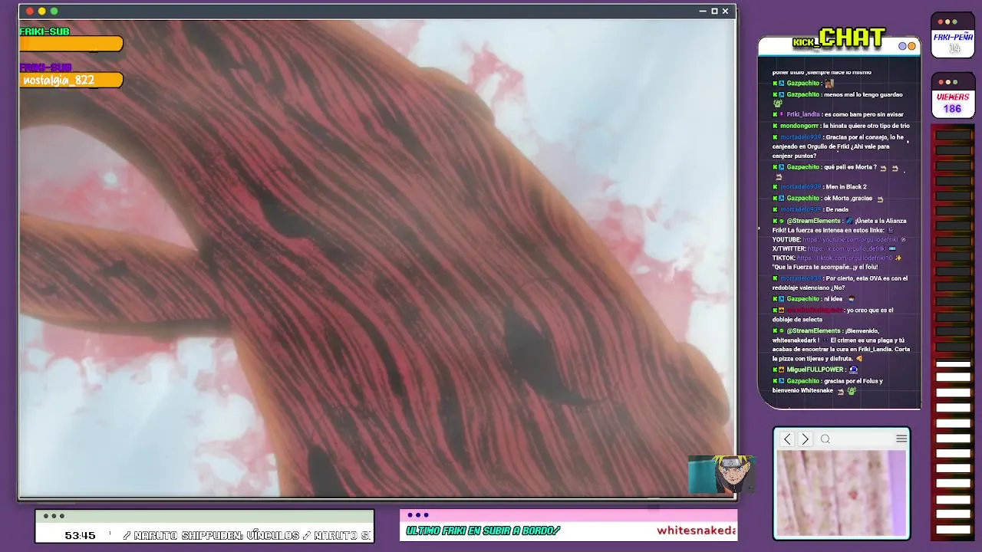Click the 'ok Morta, gracias' chat message
Screen dimensions: 982x552
848,198
